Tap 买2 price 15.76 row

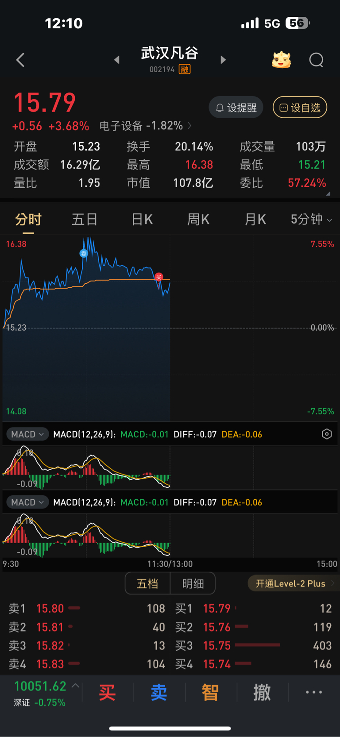pos(253,627)
